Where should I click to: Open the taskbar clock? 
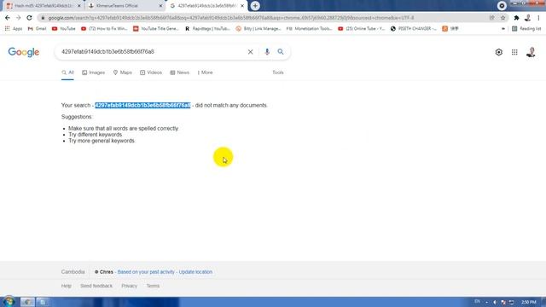[x=529, y=302]
